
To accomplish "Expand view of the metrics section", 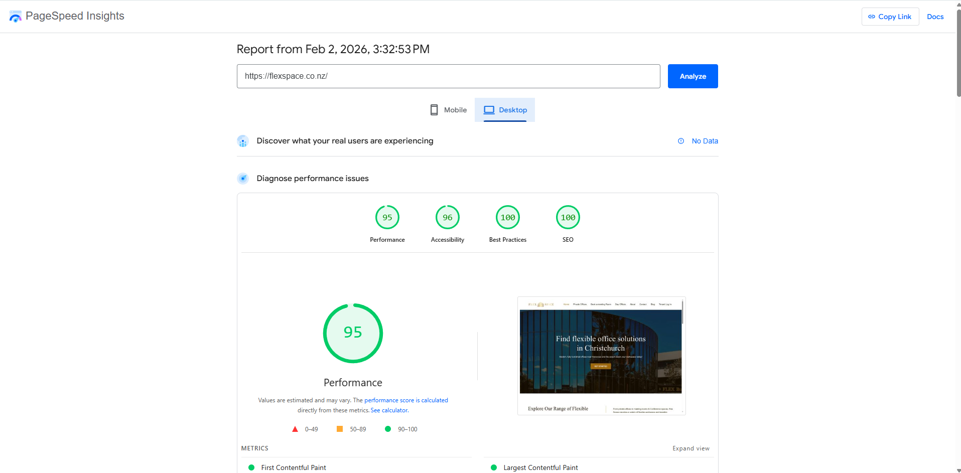I will (691, 448).
